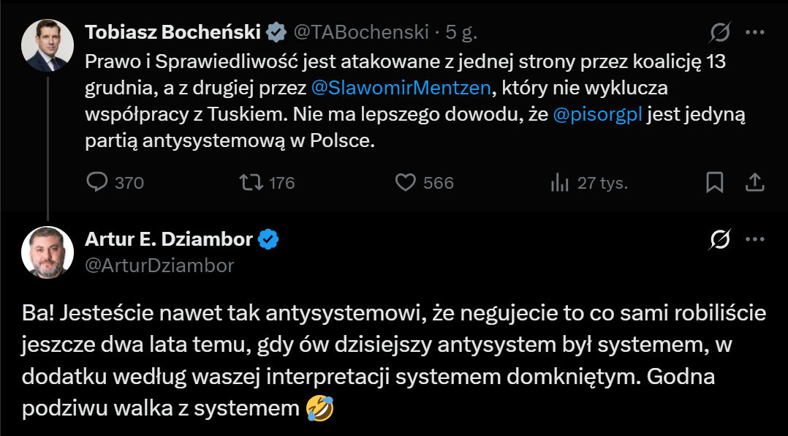
Task: Click the Tobiasz Bocheński display name
Action: pos(173,32)
